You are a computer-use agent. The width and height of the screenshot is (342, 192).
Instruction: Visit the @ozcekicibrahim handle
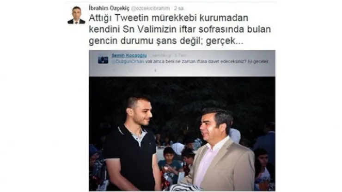[150, 8]
